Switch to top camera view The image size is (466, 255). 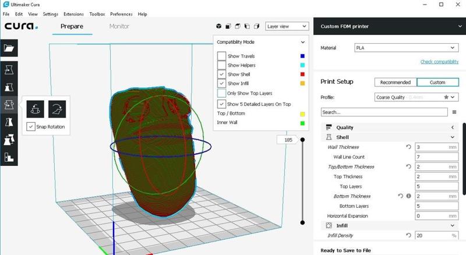(x=238, y=26)
